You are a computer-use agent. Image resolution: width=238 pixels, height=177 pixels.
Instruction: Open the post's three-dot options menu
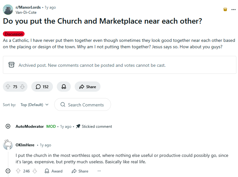coord(234,10)
